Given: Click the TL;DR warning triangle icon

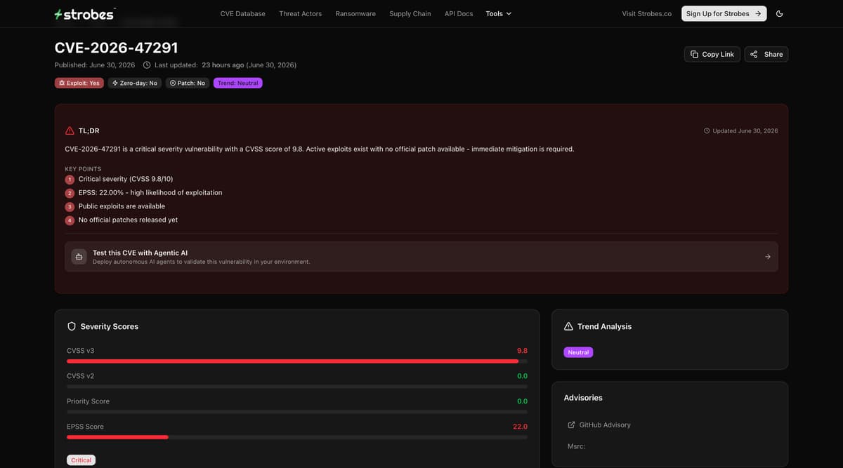Looking at the screenshot, I should click(x=70, y=131).
